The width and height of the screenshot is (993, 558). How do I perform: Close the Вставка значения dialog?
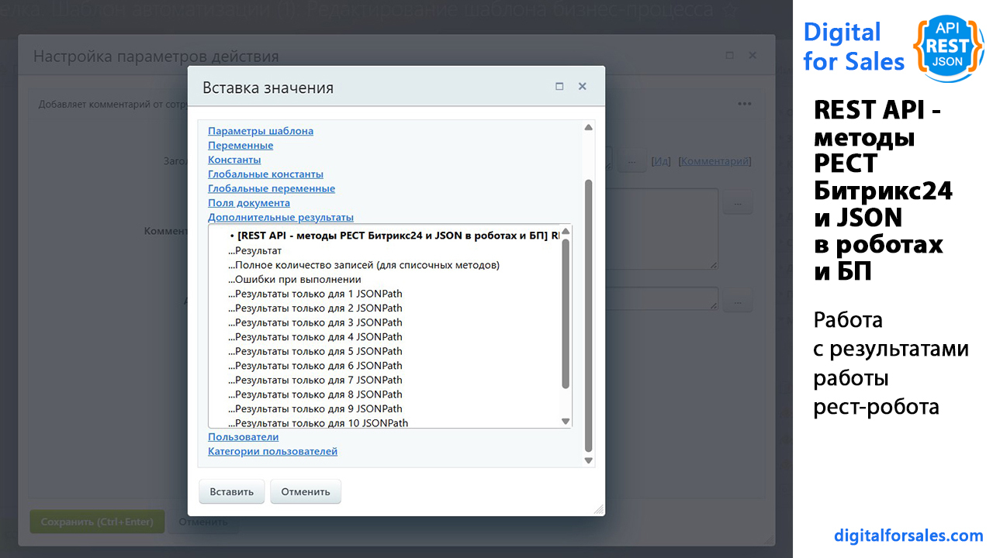(x=583, y=87)
